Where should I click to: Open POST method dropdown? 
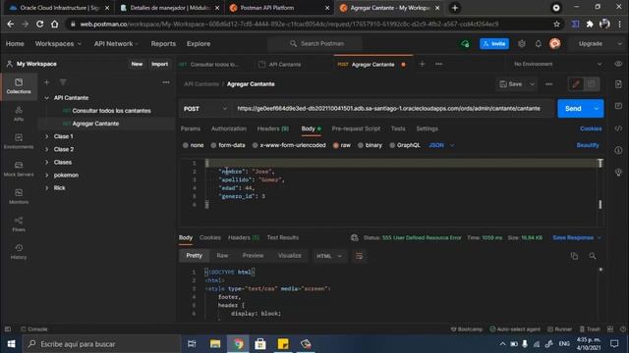pyautogui.click(x=204, y=109)
